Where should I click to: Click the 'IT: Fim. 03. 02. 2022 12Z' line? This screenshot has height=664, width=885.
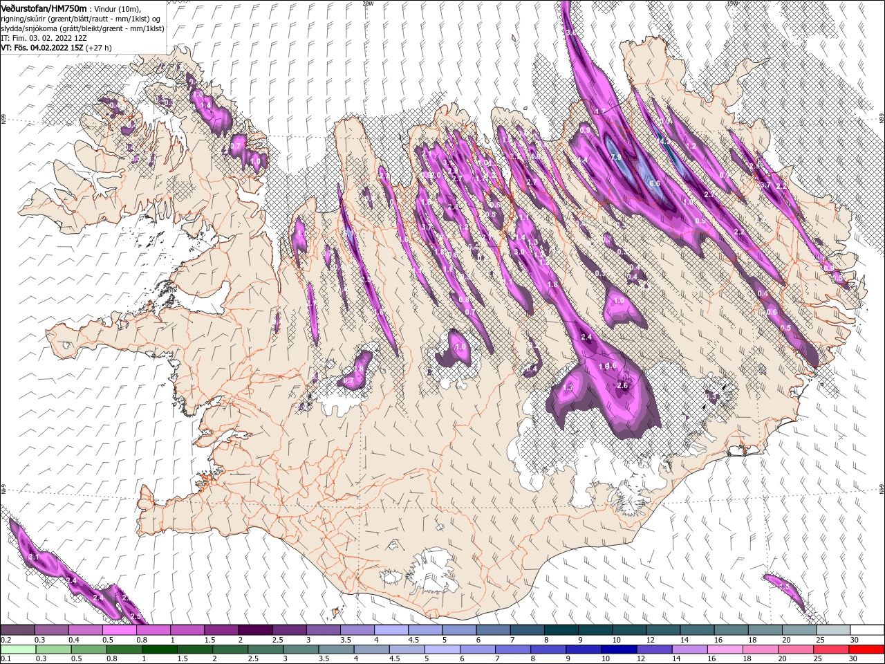pos(43,38)
